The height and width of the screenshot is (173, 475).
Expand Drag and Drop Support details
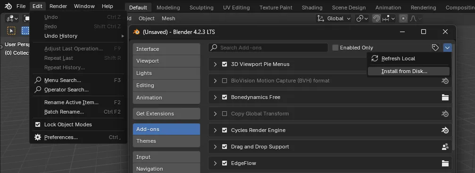point(215,147)
